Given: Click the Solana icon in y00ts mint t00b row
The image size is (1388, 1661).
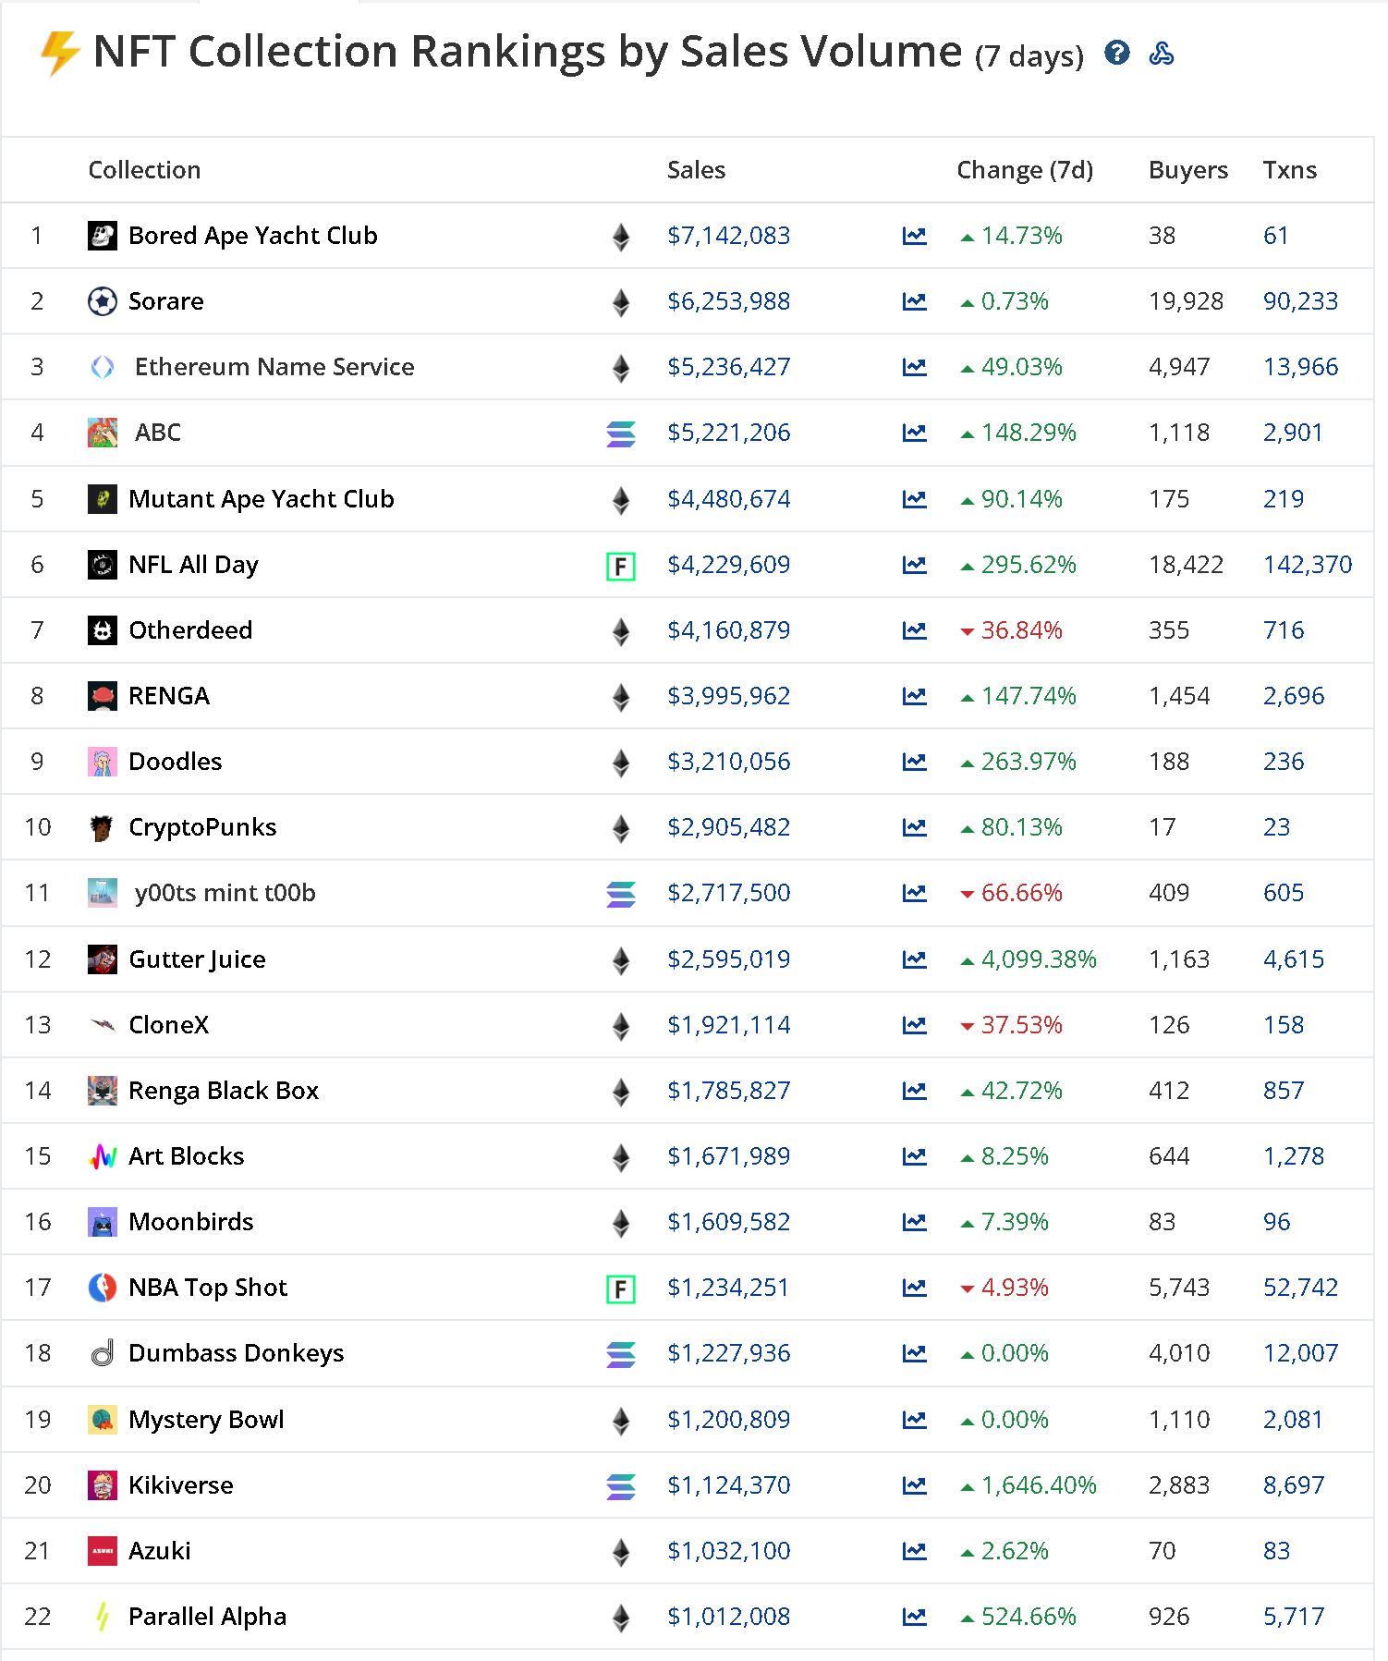Looking at the screenshot, I should (620, 894).
